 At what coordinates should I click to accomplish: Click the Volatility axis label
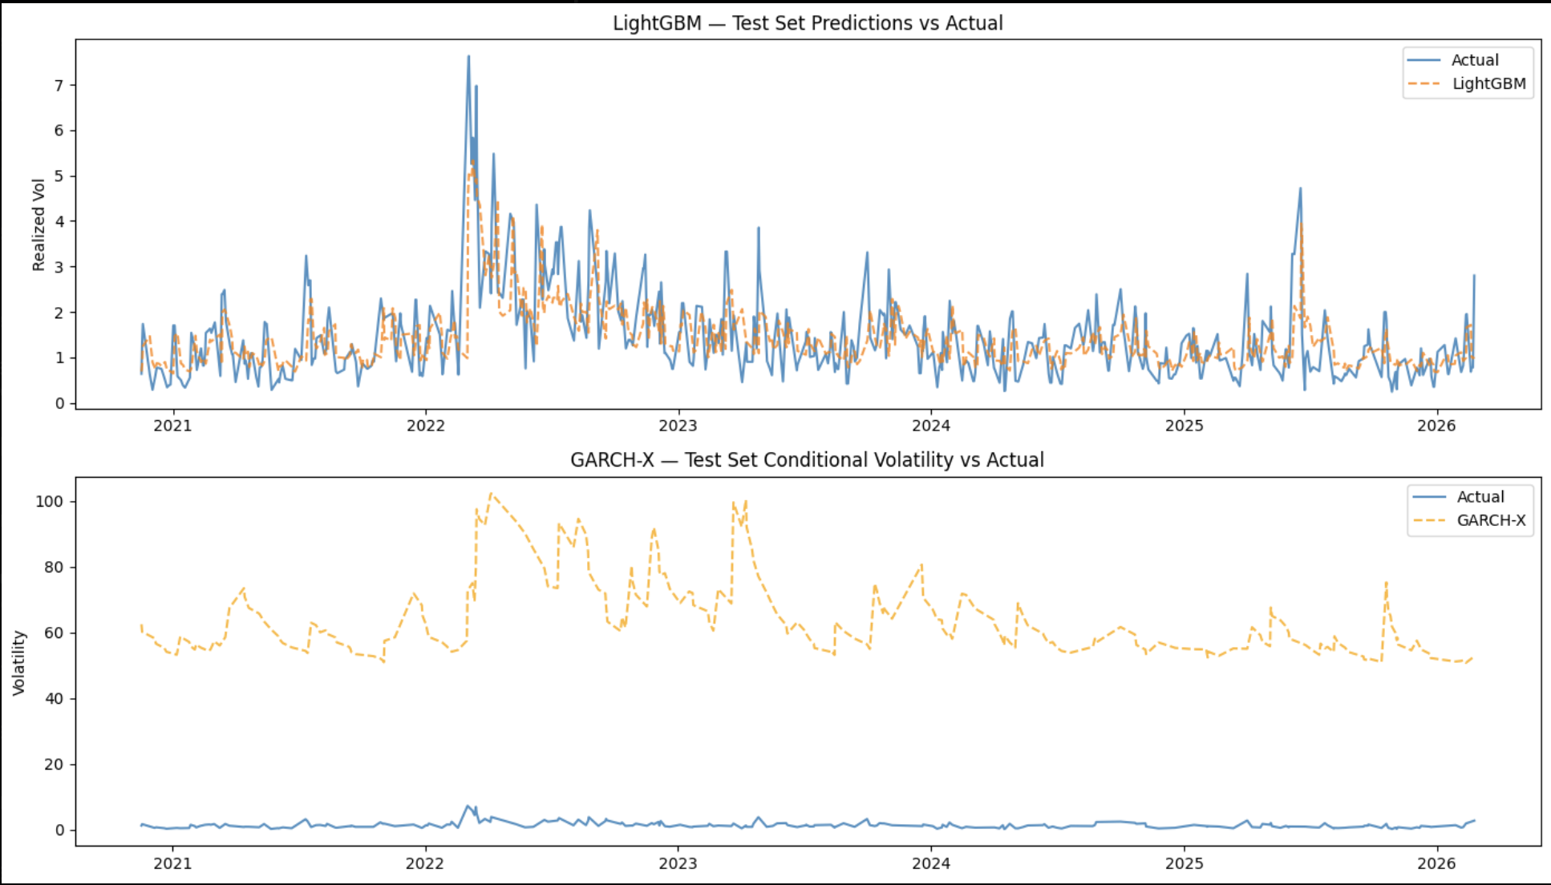[x=19, y=663]
